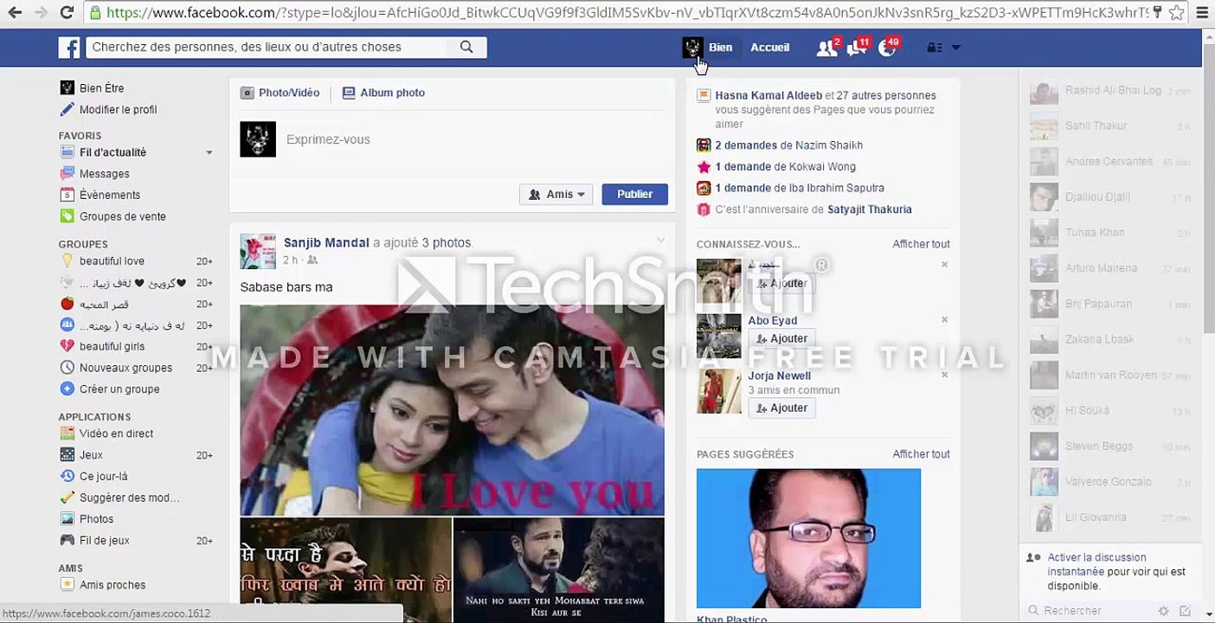Dismiss Abo Eyad suggestion with X
The image size is (1215, 623).
[x=944, y=320]
